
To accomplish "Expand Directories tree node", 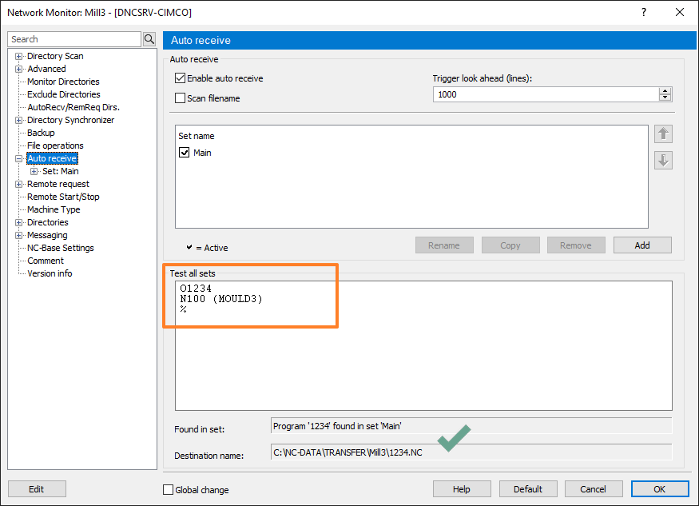I will click(18, 222).
